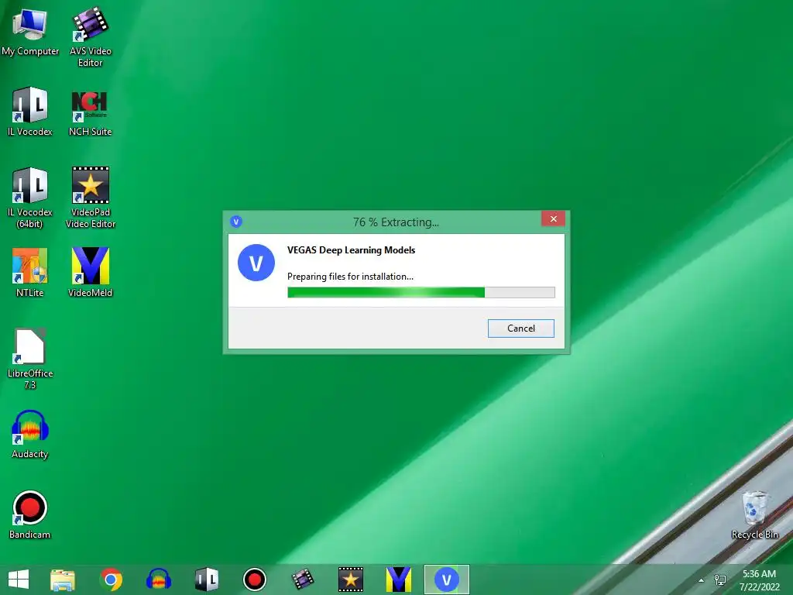The width and height of the screenshot is (793, 595).
Task: Select the Bandicam desktop shortcut
Action: [x=30, y=514]
